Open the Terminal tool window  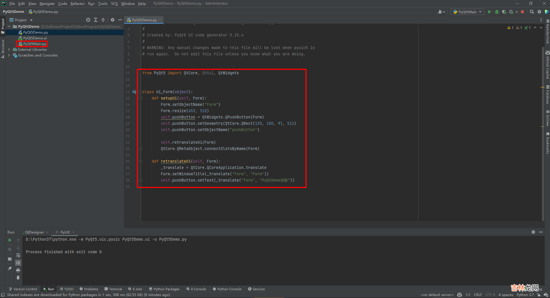pyautogui.click(x=113, y=289)
